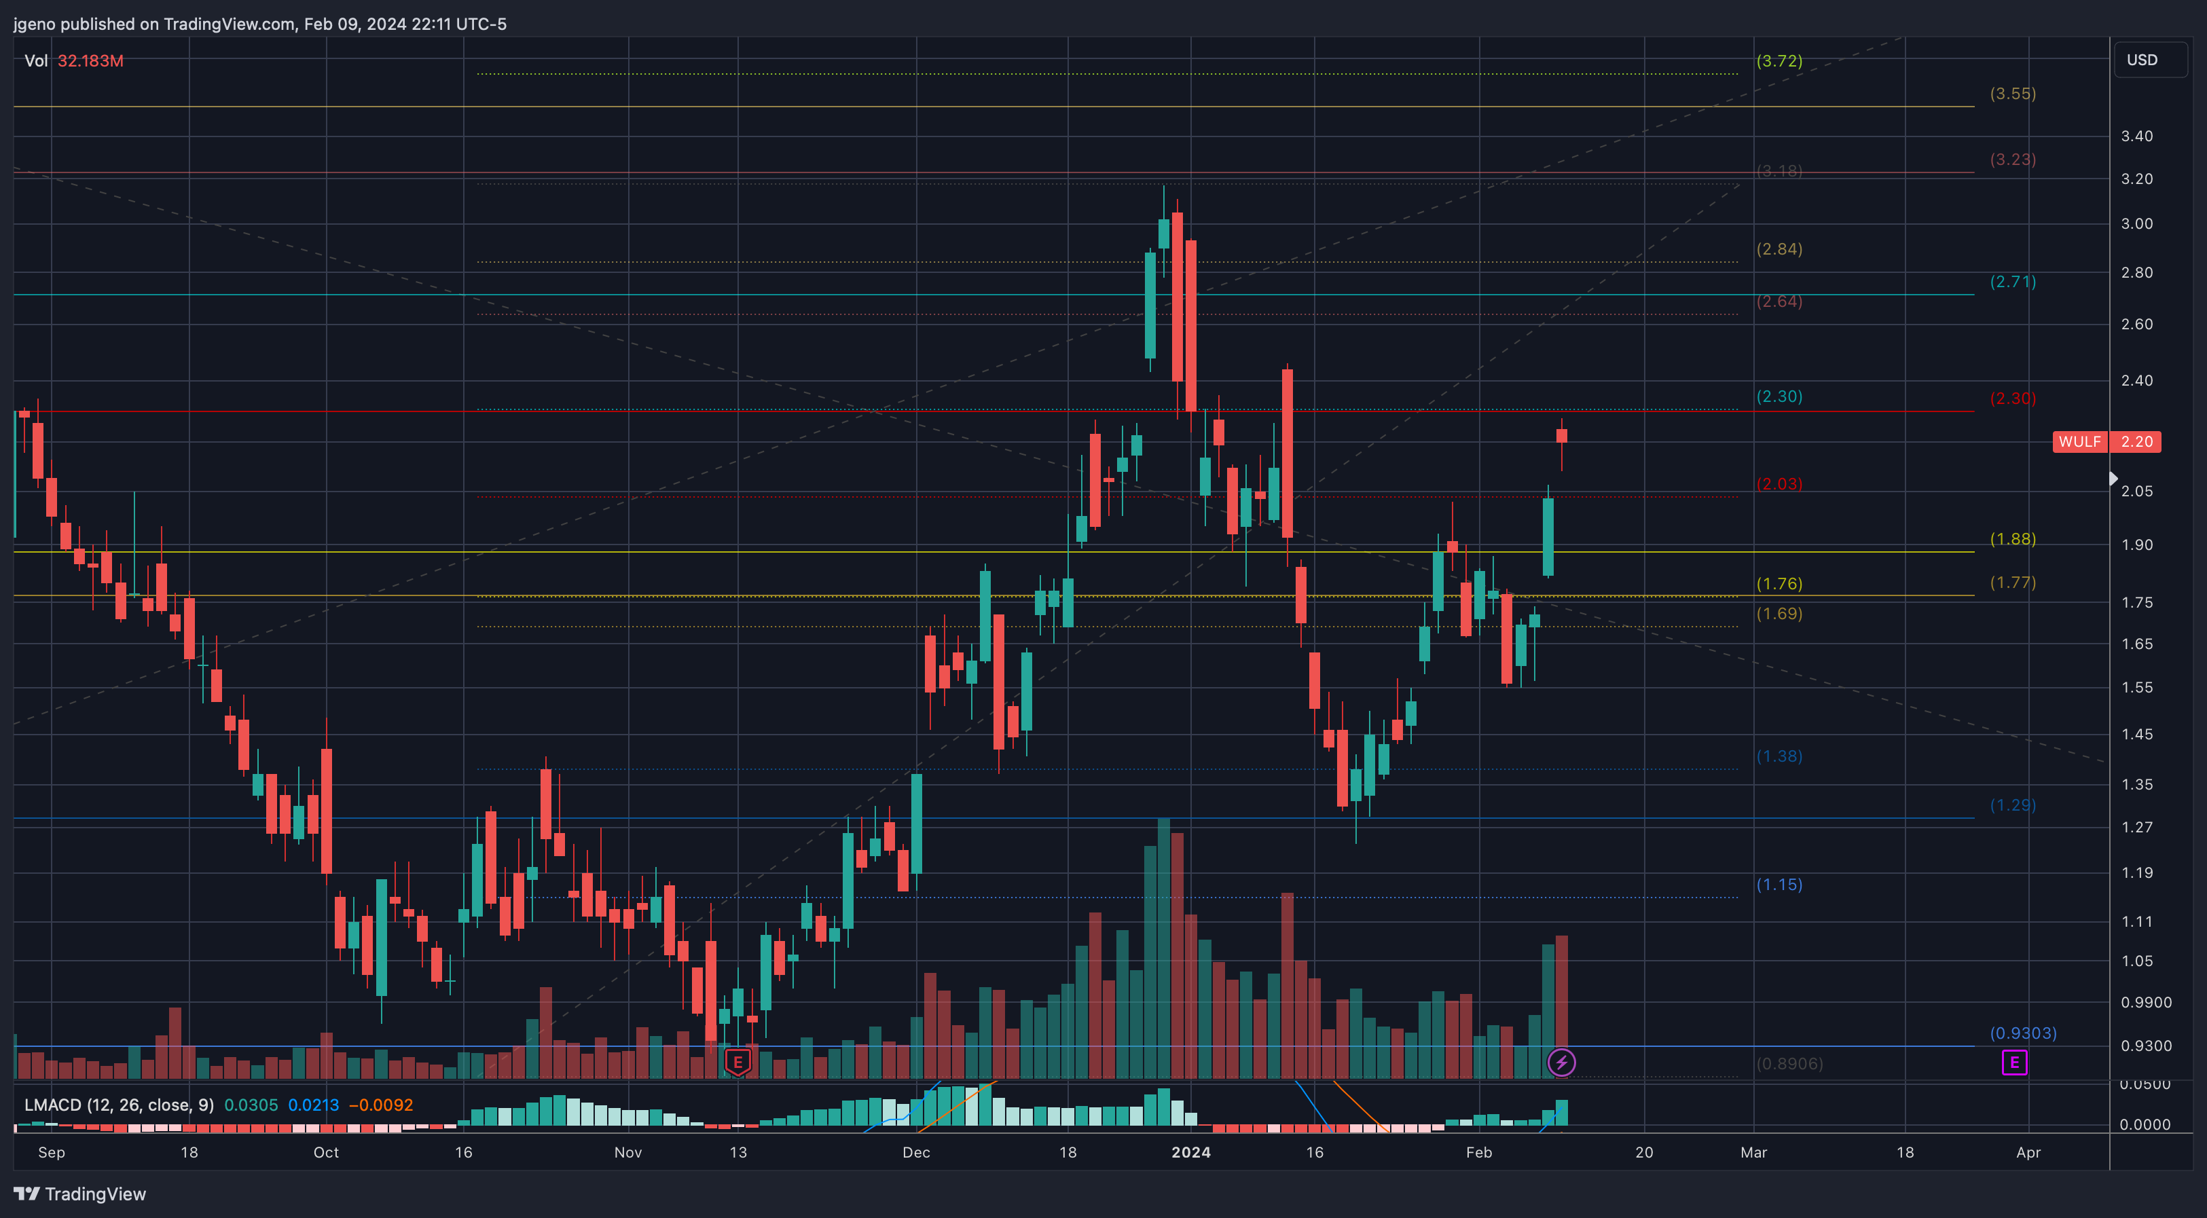Select the LMACD (12, 26, close, 9) legend
The height and width of the screenshot is (1218, 2207).
(119, 1105)
